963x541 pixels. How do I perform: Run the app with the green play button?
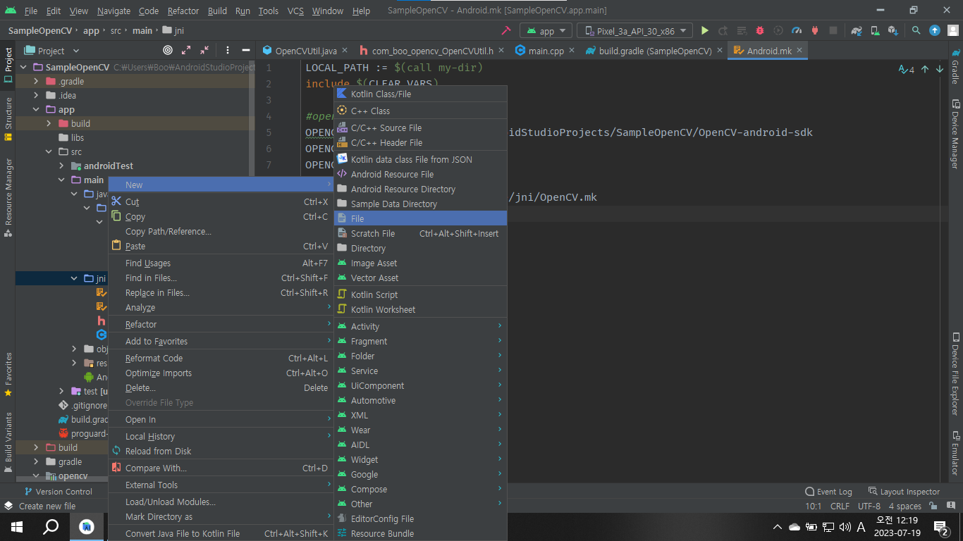pyautogui.click(x=704, y=31)
